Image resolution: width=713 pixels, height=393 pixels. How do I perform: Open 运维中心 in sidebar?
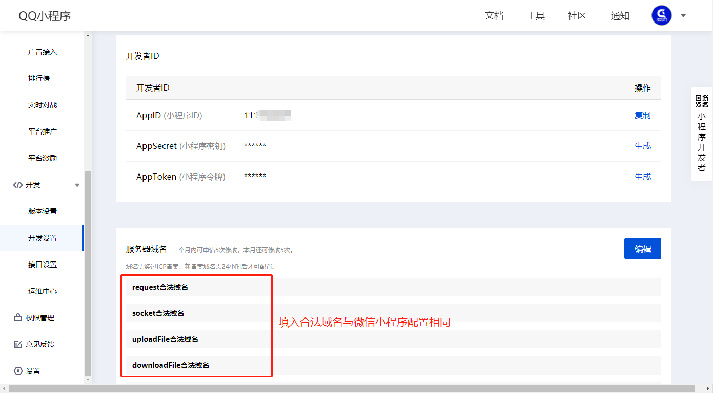(43, 291)
